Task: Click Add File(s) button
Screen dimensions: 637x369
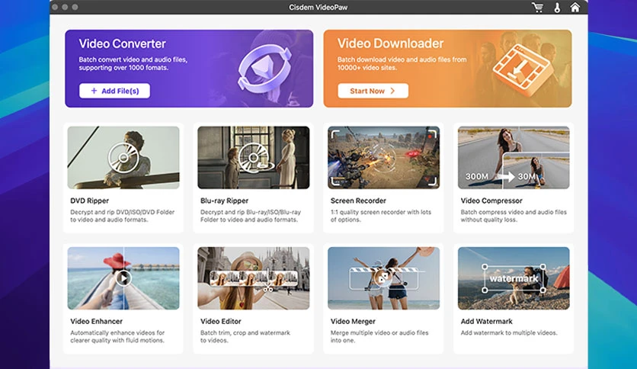Action: [x=114, y=91]
